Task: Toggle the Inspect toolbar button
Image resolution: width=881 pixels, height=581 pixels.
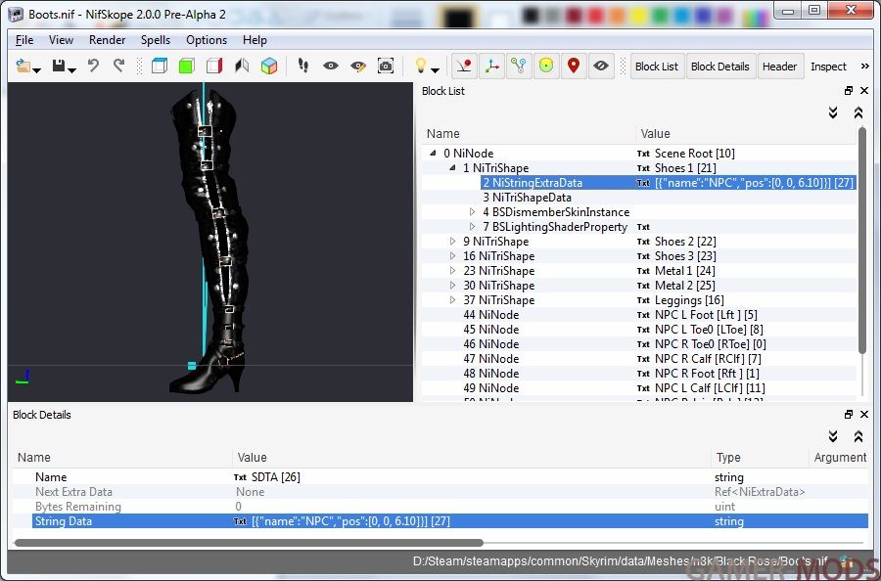Action: click(828, 67)
